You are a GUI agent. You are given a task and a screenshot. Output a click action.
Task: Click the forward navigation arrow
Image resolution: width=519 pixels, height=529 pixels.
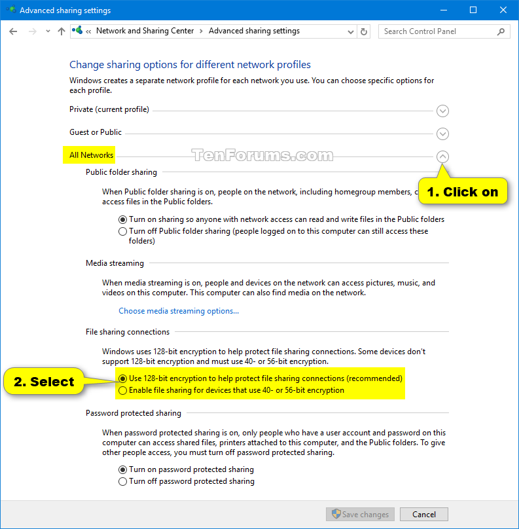[x=32, y=31]
